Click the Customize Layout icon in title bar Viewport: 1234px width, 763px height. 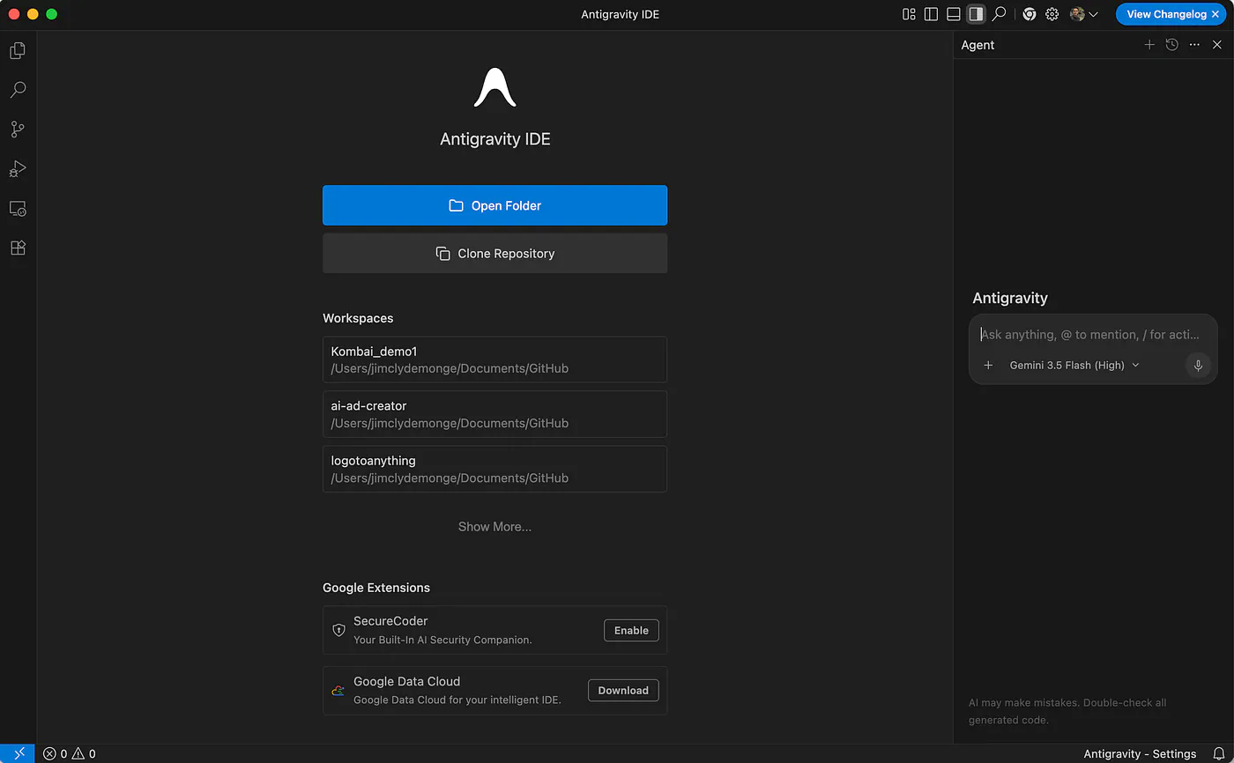click(909, 14)
